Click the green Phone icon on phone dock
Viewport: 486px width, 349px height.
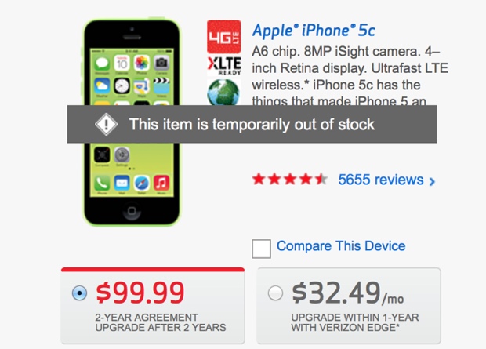pyautogui.click(x=102, y=183)
